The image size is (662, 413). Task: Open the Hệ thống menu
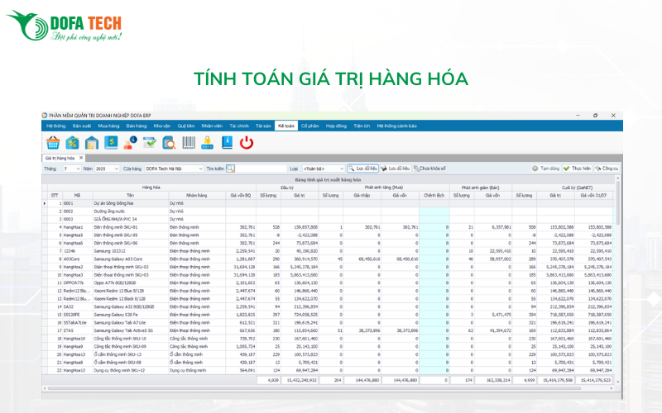click(56, 126)
